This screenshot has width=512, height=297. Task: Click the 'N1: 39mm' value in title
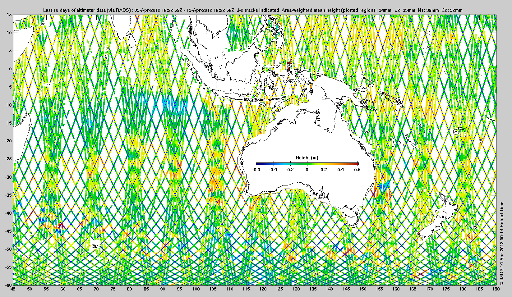coord(428,10)
